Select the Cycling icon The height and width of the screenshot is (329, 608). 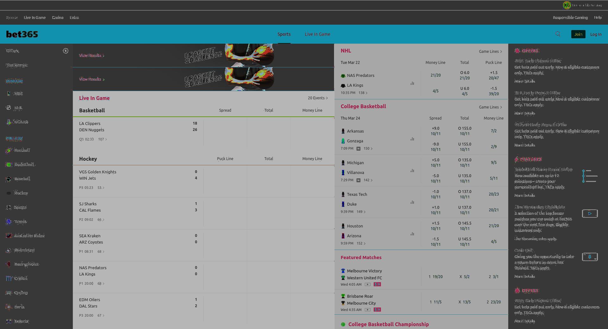pyautogui.click(x=9, y=293)
